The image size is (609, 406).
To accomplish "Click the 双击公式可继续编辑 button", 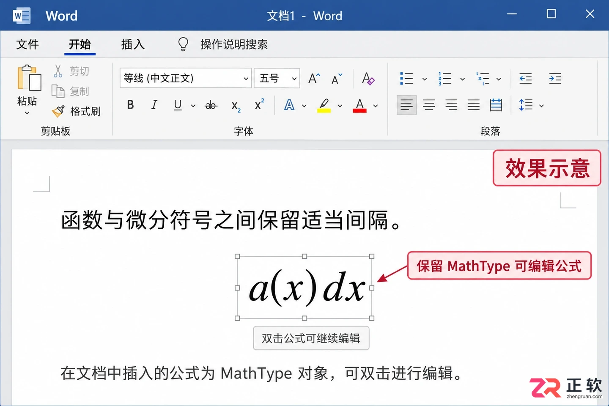I will (311, 338).
